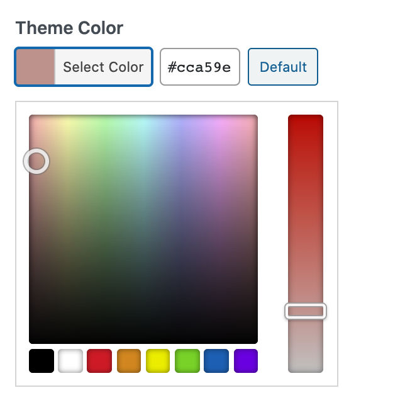Choose the red palette swatch

point(99,361)
